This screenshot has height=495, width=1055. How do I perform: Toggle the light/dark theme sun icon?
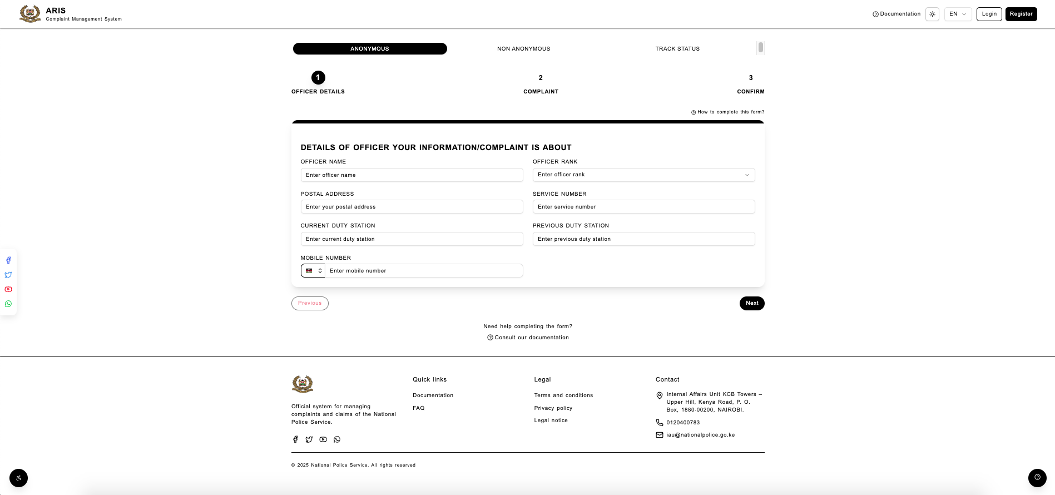click(x=933, y=14)
